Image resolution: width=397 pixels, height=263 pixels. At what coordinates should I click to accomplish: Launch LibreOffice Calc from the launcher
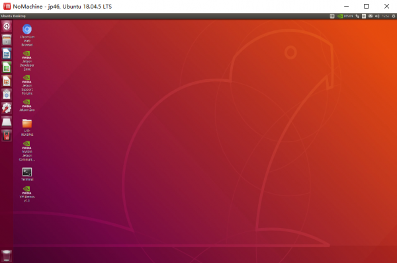click(x=7, y=67)
